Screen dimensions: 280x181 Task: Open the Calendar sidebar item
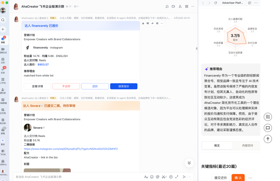3,61
